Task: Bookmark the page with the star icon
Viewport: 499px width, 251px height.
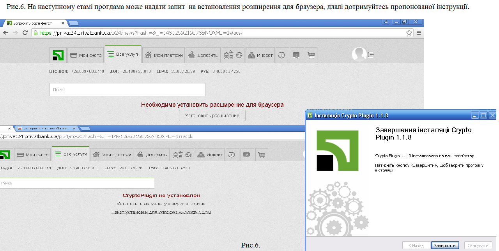Action: (x=409, y=33)
